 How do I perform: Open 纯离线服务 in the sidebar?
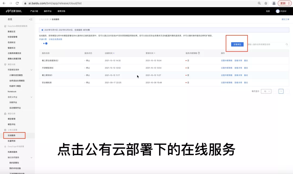(12, 152)
